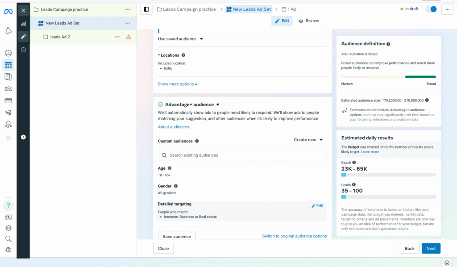The width and height of the screenshot is (457, 267).
Task: Go to Leads Campaign practice breadcrumb
Action: [187, 9]
